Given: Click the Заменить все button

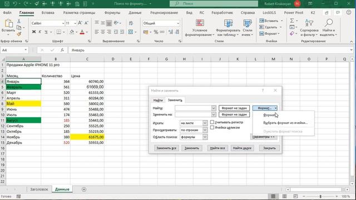Looking at the screenshot, I should point(166,148).
